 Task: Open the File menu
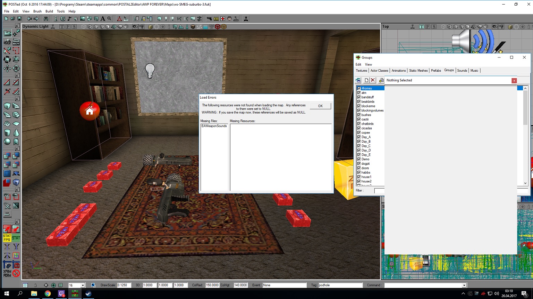pyautogui.click(x=7, y=11)
